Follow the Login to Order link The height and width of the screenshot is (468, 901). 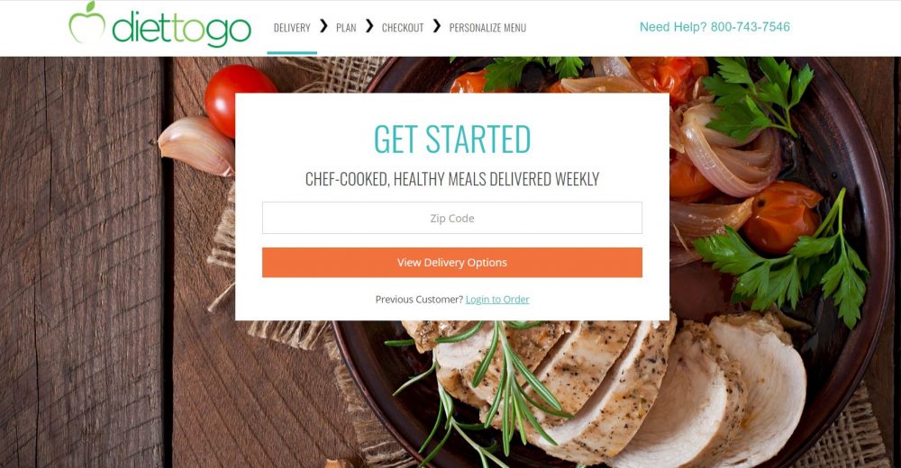(497, 299)
